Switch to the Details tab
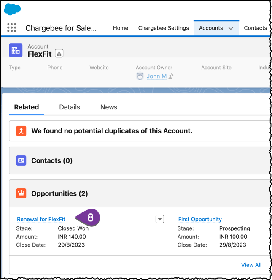Viewport: 272px width, 280px height. pyautogui.click(x=70, y=107)
